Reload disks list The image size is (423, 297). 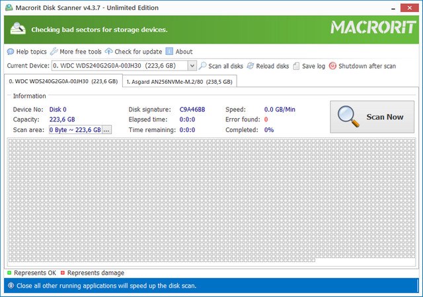click(268, 66)
